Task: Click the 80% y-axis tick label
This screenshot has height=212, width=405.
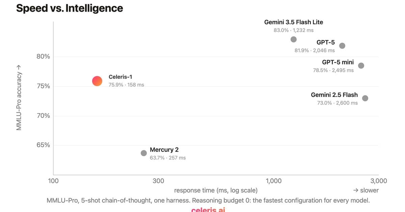Action: click(43, 57)
